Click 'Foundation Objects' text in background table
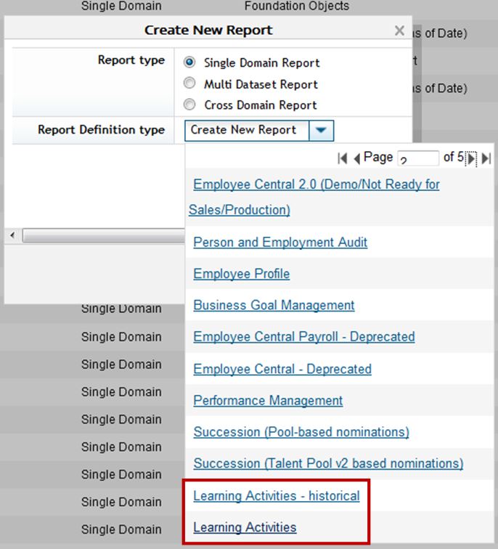498x549 pixels. (x=297, y=6)
